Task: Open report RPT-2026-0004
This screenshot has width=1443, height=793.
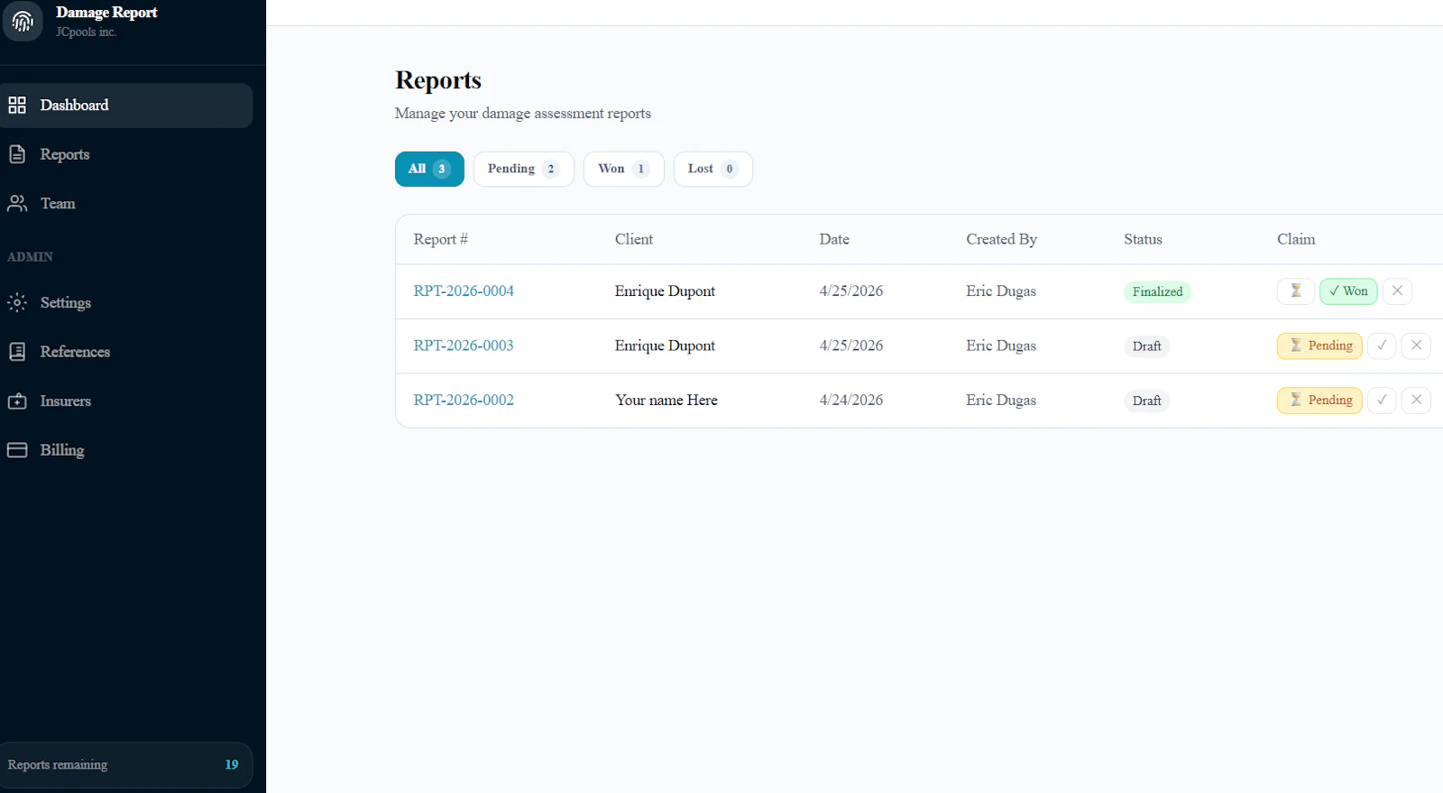Action: pyautogui.click(x=464, y=291)
